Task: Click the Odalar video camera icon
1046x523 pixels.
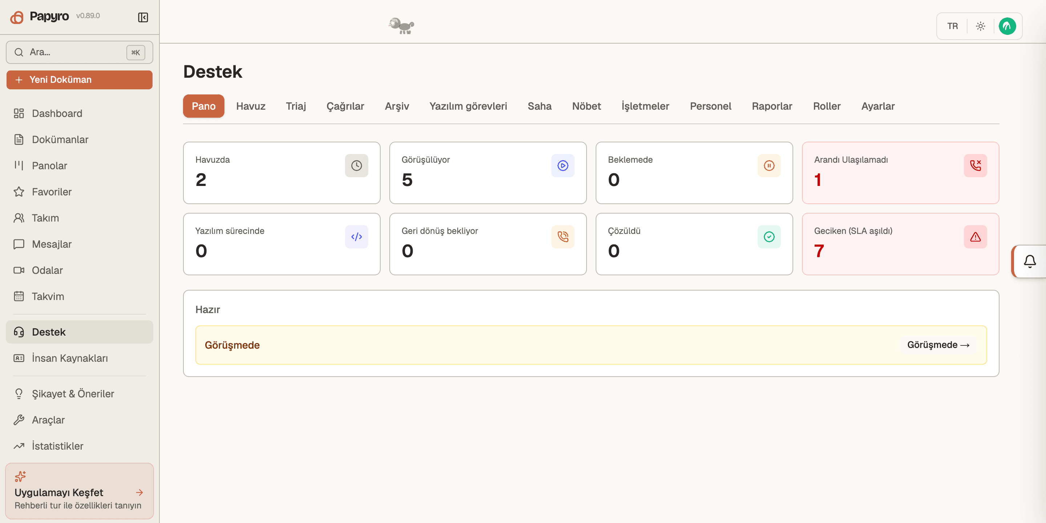Action: (19, 270)
